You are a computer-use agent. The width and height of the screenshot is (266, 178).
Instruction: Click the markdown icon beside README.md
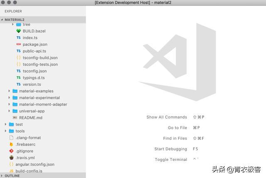click(x=15, y=118)
